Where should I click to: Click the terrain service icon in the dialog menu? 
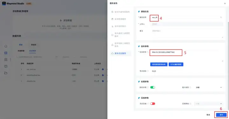point(112,26)
